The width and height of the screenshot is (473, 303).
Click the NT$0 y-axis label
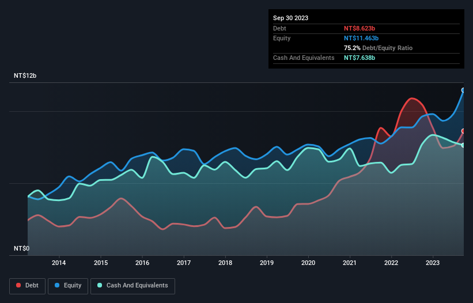[x=22, y=248]
